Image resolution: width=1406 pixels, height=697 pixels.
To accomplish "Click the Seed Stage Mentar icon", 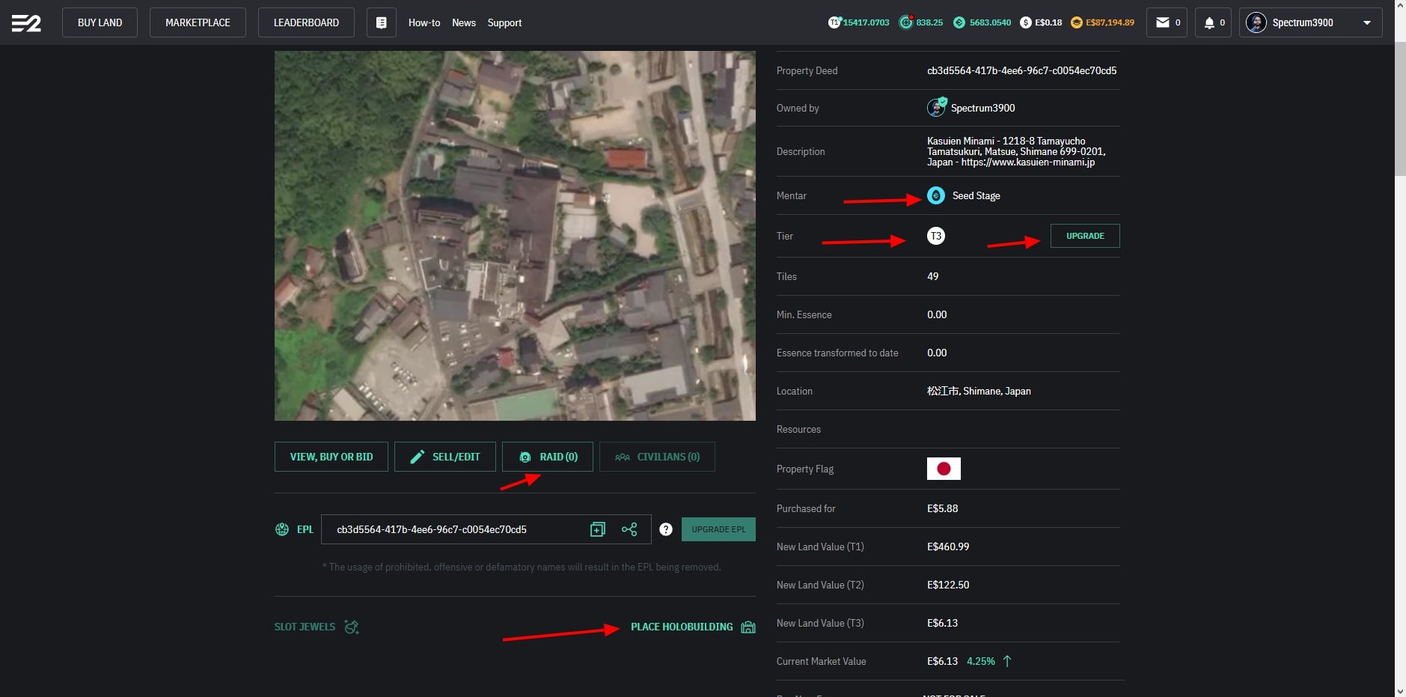I will [x=935, y=195].
